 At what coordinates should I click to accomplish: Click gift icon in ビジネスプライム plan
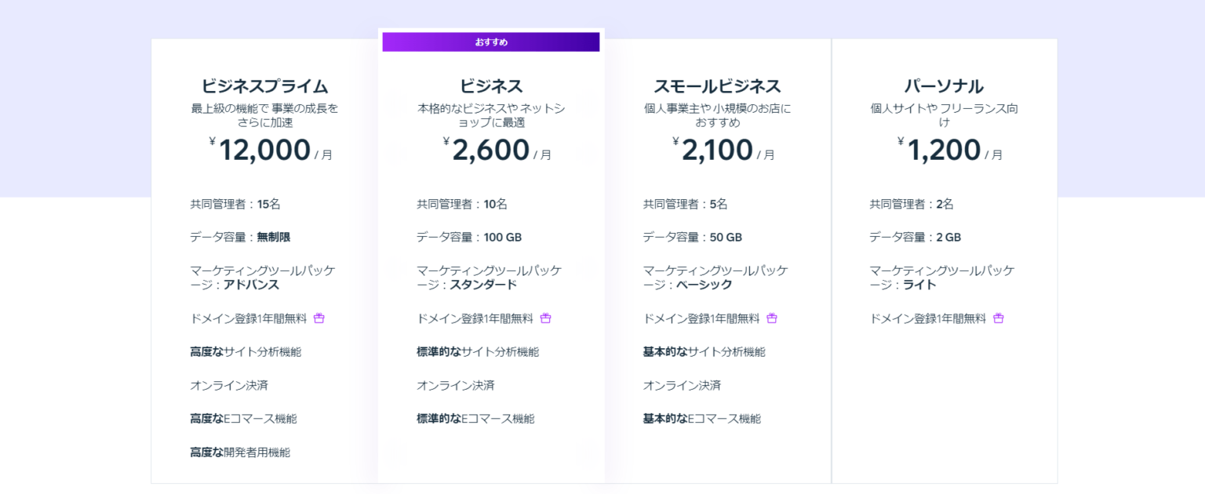click(x=319, y=318)
